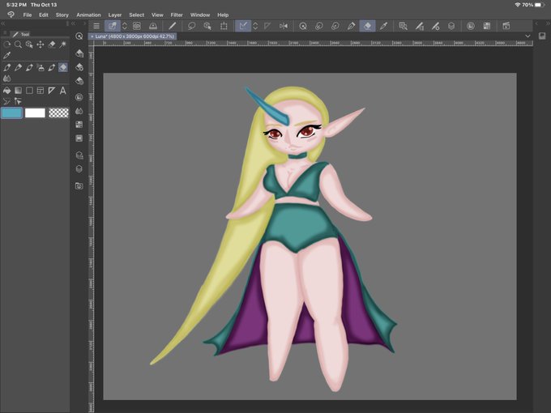551x413 pixels.
Task: Click the stacked layers icon in command bar
Action: (451, 26)
